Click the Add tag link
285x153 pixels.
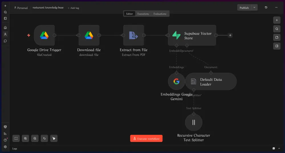pos(74,8)
